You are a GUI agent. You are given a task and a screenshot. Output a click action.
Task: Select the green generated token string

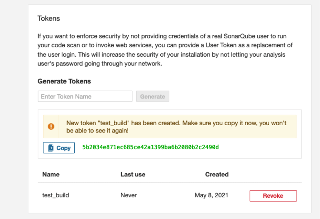150,147
